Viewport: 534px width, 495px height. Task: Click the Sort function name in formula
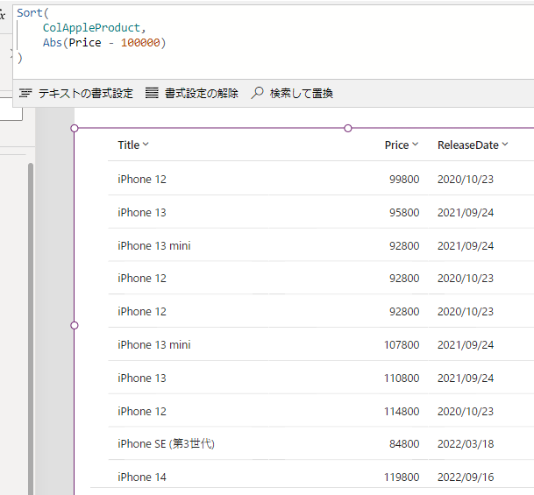tap(30, 12)
